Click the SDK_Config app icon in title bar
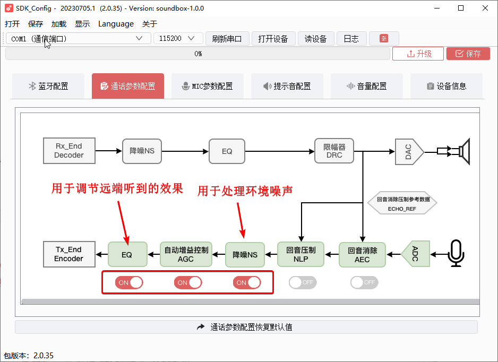The height and width of the screenshot is (362, 498). pyautogui.click(x=8, y=8)
